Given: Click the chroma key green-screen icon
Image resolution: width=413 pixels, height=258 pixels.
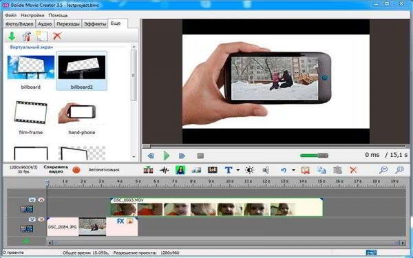Looking at the screenshot, I should tap(180, 170).
